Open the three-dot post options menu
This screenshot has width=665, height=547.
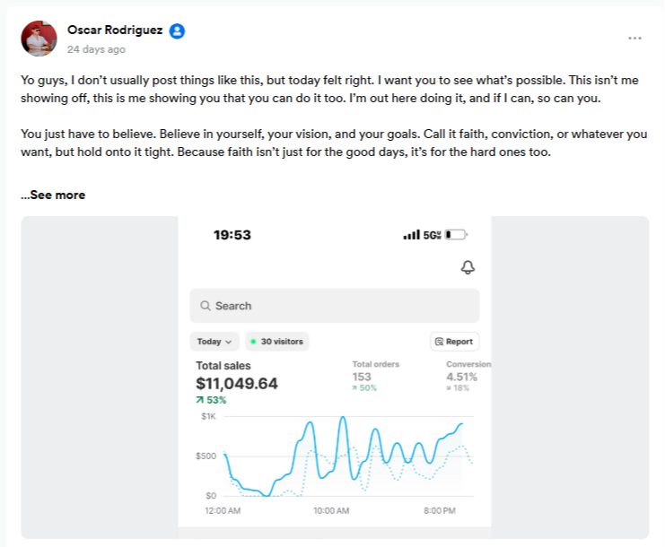[x=634, y=39]
